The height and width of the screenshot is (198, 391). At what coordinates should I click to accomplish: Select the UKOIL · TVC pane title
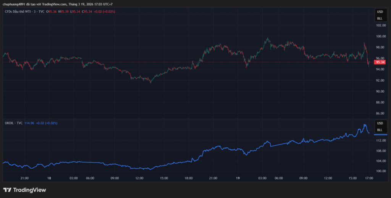pos(13,123)
